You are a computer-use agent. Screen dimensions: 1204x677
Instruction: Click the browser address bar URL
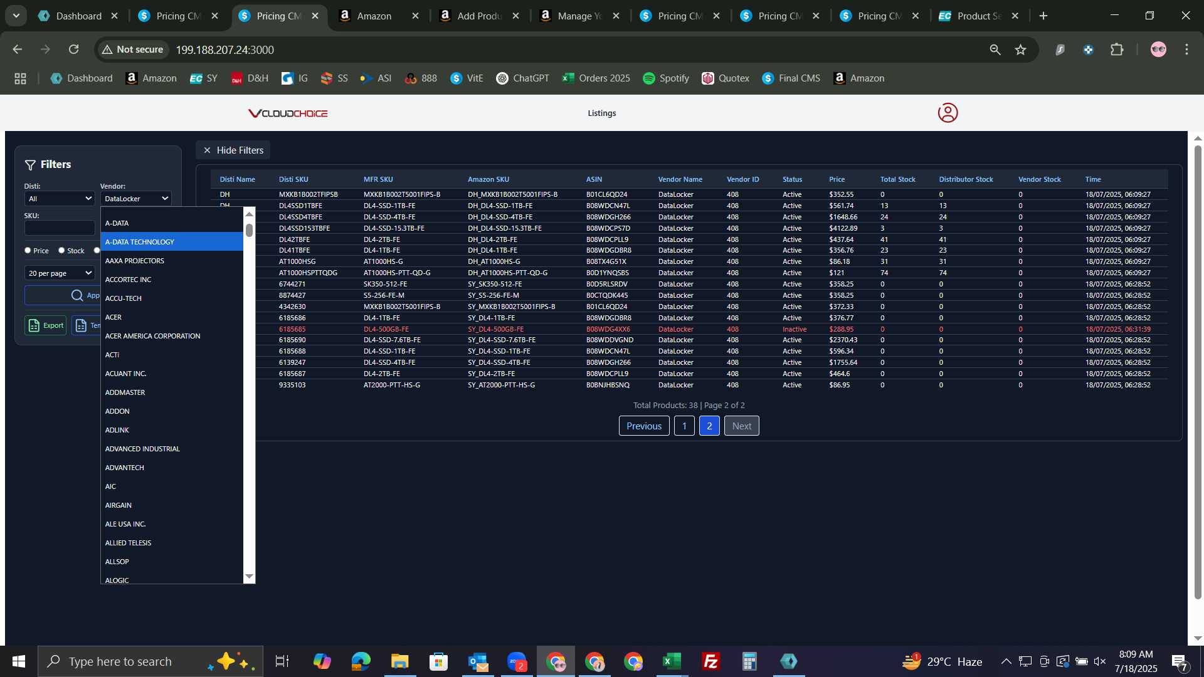click(x=224, y=50)
